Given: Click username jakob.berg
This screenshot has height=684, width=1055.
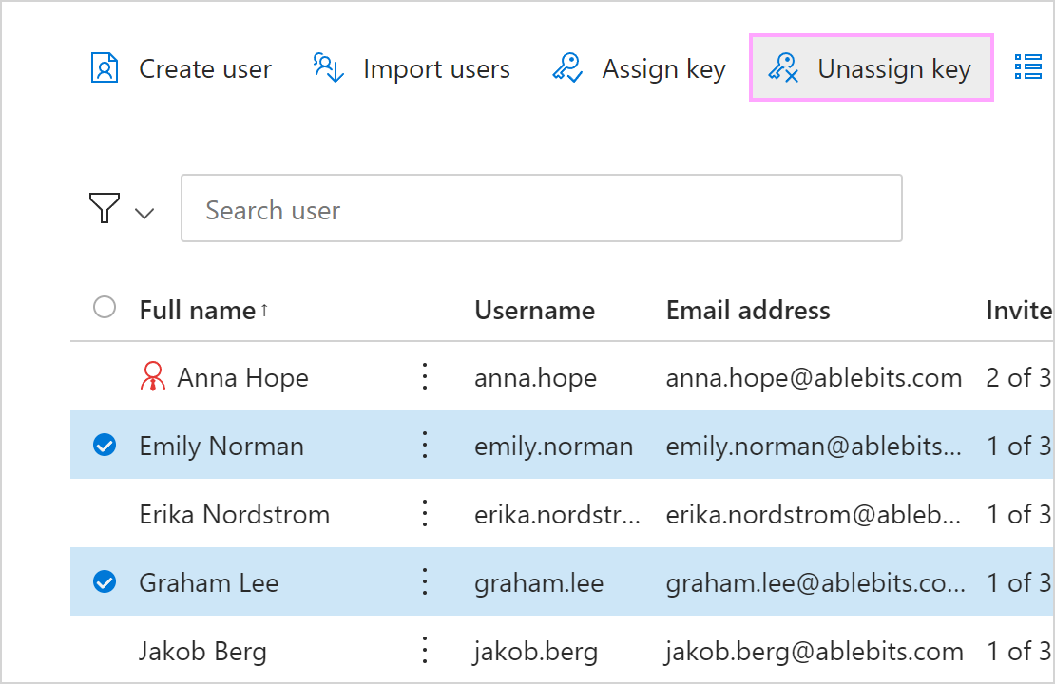Looking at the screenshot, I should tap(535, 652).
